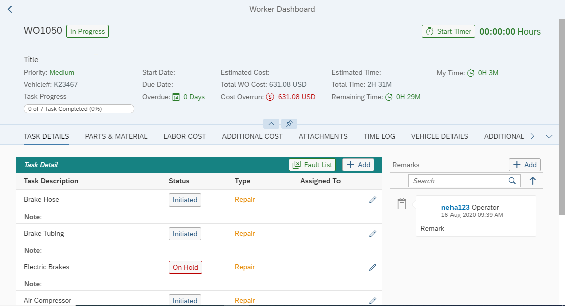565x306 pixels.
Task: Select the Brake Hose task description
Action: [x=41, y=199]
